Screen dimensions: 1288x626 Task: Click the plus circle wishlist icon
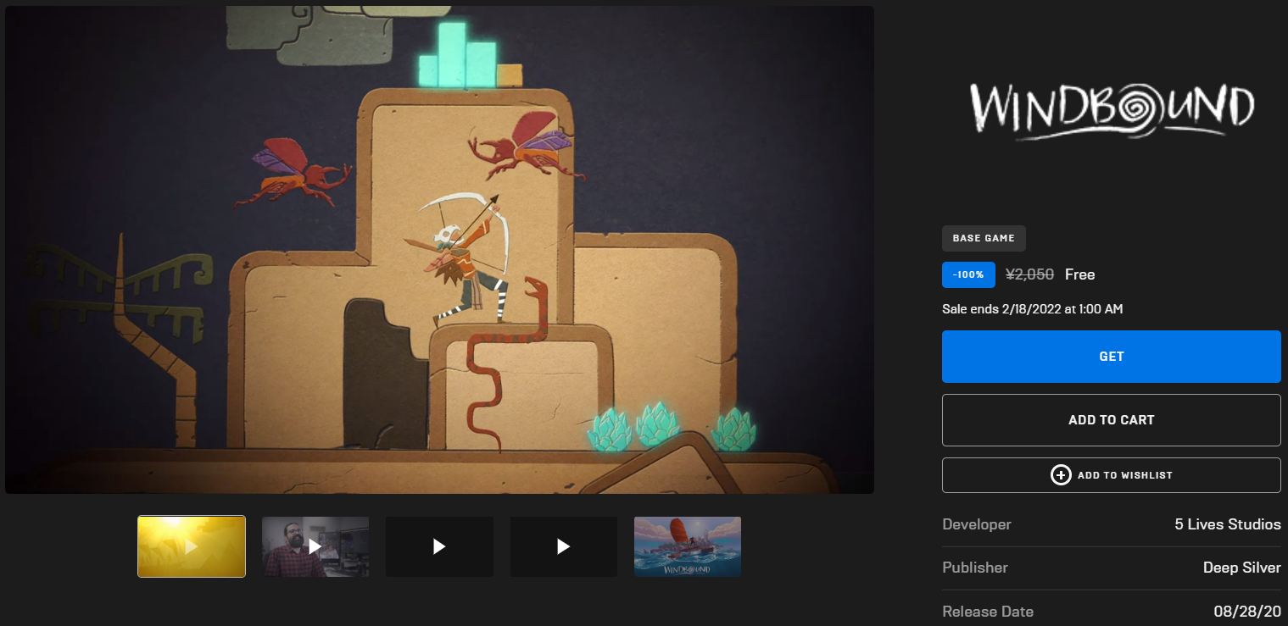coord(1061,475)
